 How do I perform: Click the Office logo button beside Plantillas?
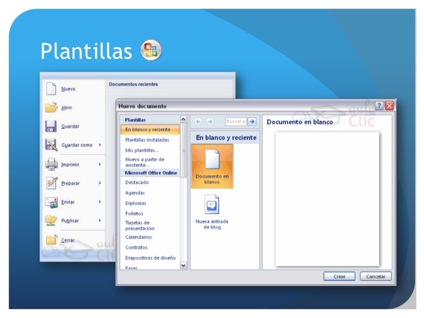(151, 50)
